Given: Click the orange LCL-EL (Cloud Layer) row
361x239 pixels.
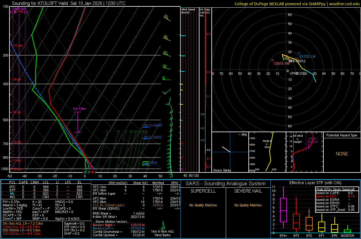Looking at the screenshot, I should [136, 205].
